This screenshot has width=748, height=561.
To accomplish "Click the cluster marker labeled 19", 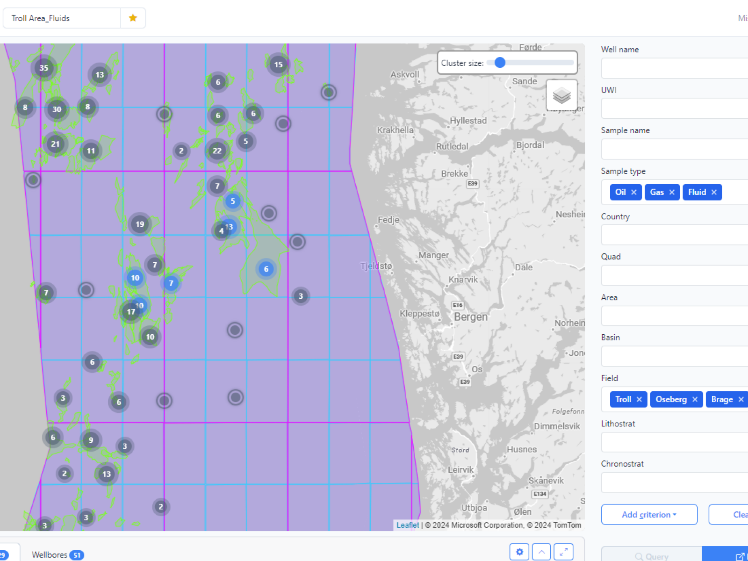I will click(140, 224).
